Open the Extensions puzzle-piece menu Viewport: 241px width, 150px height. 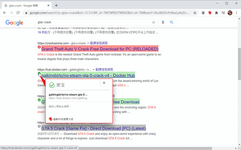pyautogui.click(x=217, y=13)
